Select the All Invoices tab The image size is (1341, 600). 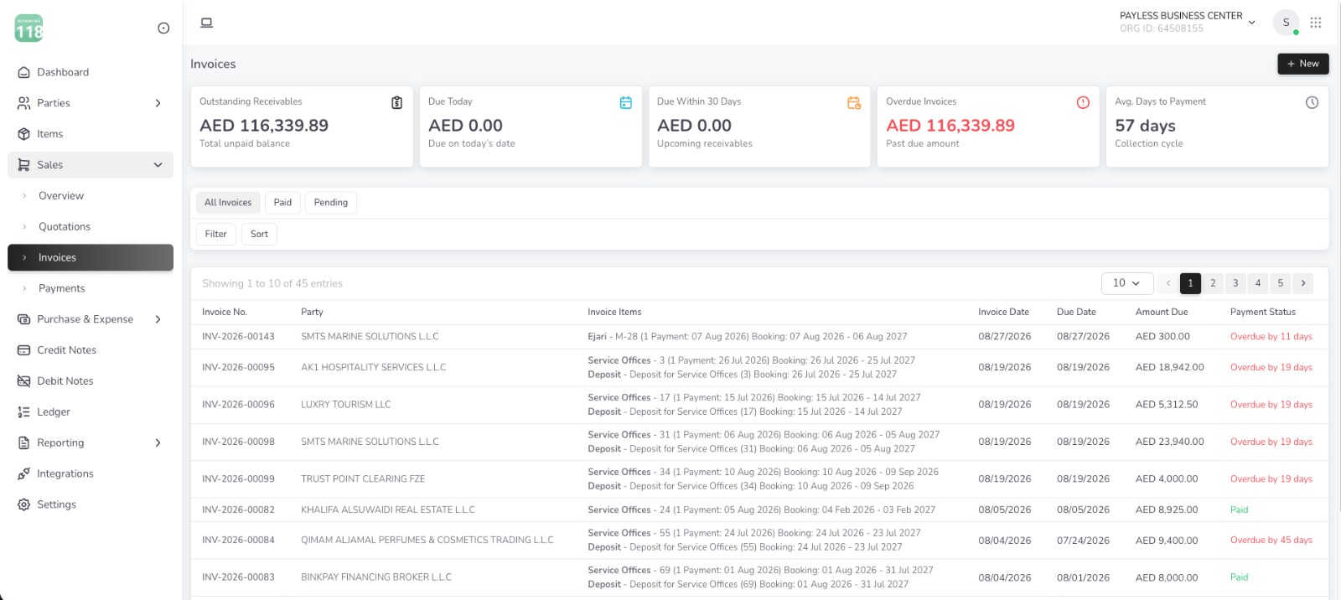tap(228, 203)
